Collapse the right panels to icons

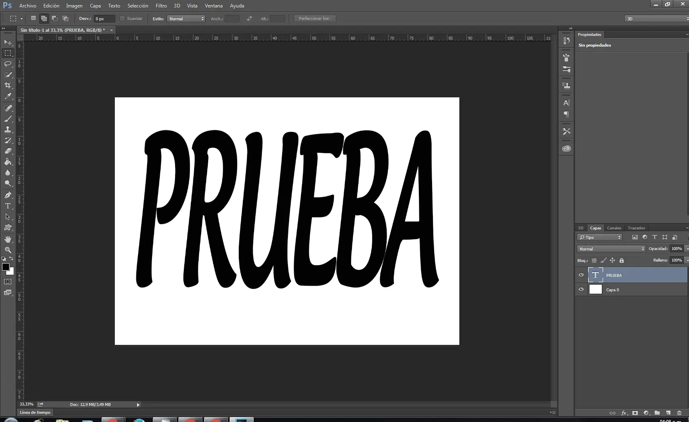coord(571,28)
